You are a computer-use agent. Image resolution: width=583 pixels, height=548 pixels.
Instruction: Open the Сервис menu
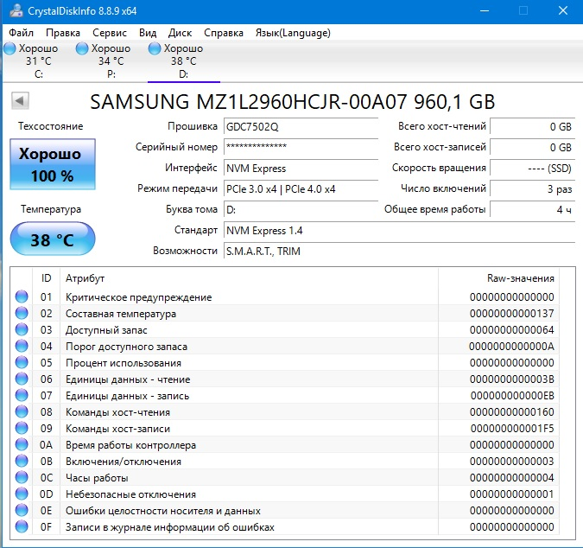click(110, 33)
